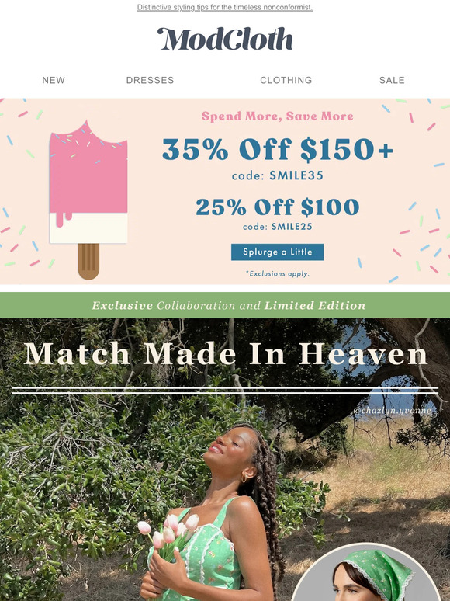Click the 25% Off $100 headline

[x=278, y=207]
